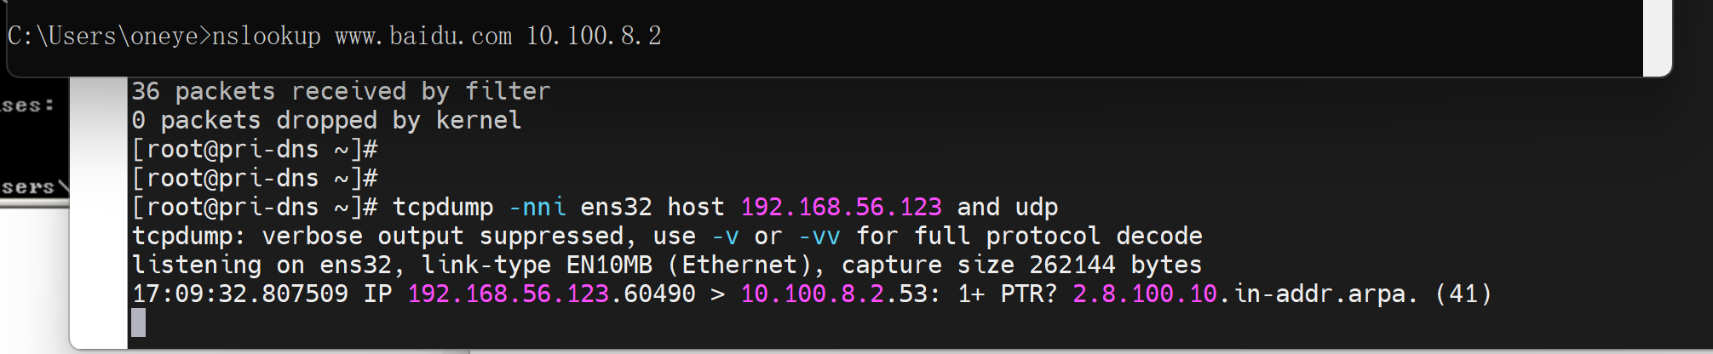Click the packet timestamp 17:09:32.807509
The image size is (1713, 354).
tap(240, 294)
